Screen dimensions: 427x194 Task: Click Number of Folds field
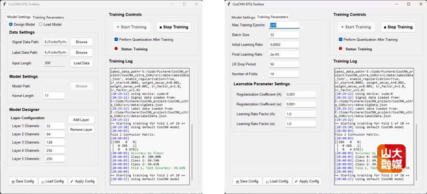coord(284,74)
